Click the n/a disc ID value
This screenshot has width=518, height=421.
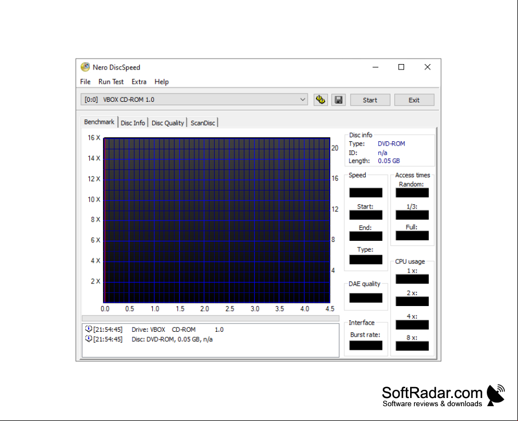tap(383, 153)
